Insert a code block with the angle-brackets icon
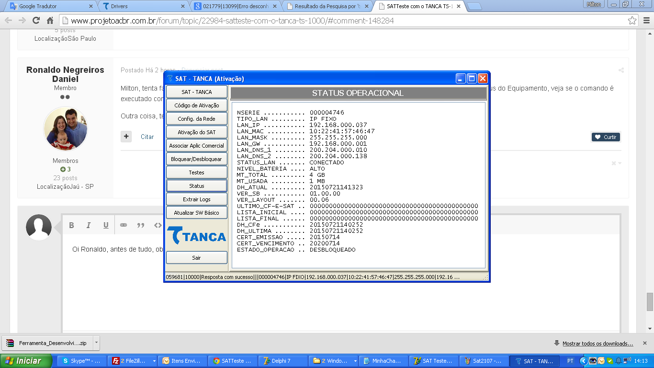The image size is (654, 368). [158, 225]
